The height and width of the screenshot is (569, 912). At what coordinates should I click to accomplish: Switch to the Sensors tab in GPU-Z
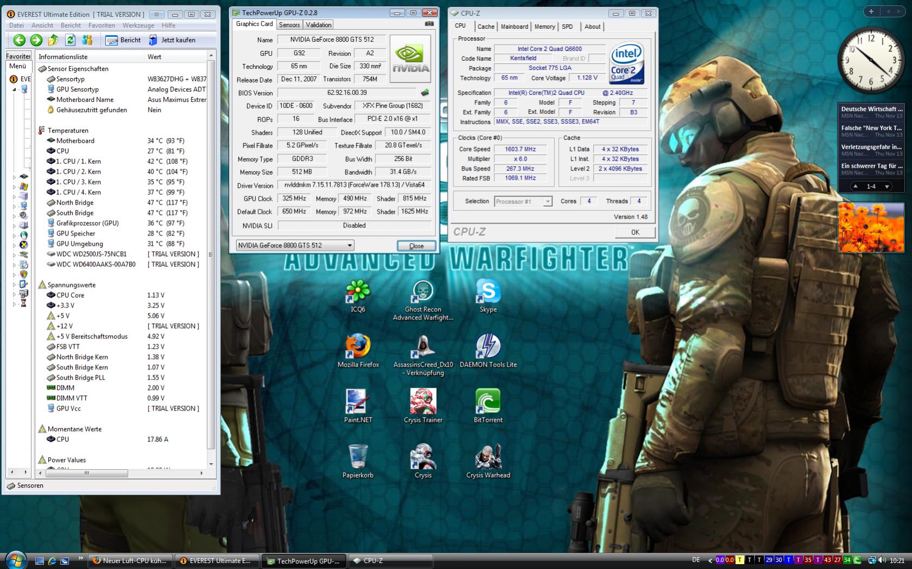[x=289, y=25]
